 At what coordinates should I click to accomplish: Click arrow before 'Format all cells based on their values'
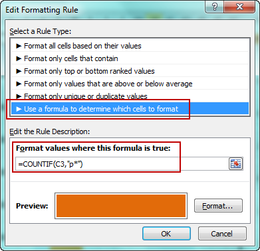pyautogui.click(x=19, y=46)
